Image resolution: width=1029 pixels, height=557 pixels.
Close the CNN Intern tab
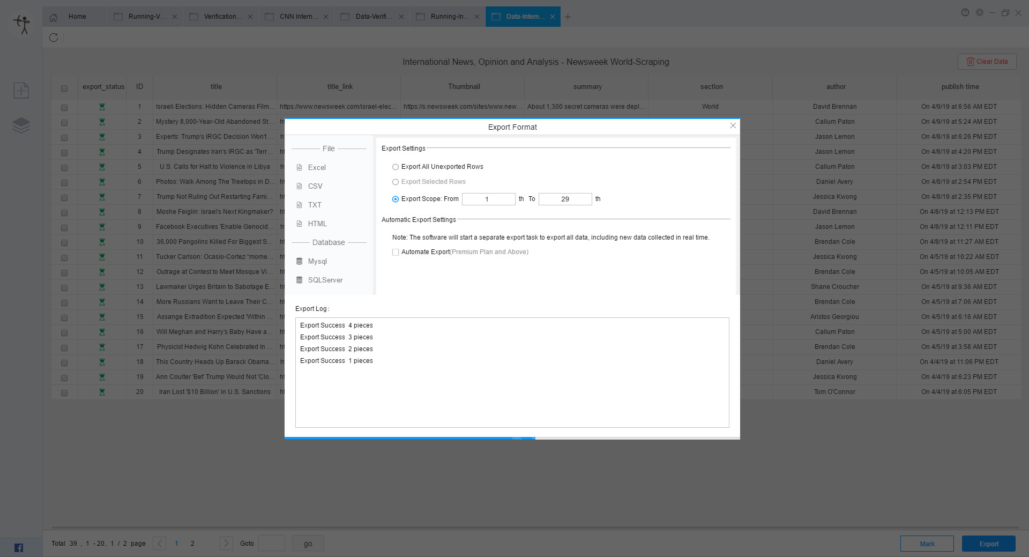326,17
